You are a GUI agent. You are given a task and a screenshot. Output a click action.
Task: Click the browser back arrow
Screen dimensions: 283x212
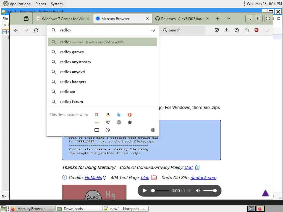coord(16,30)
